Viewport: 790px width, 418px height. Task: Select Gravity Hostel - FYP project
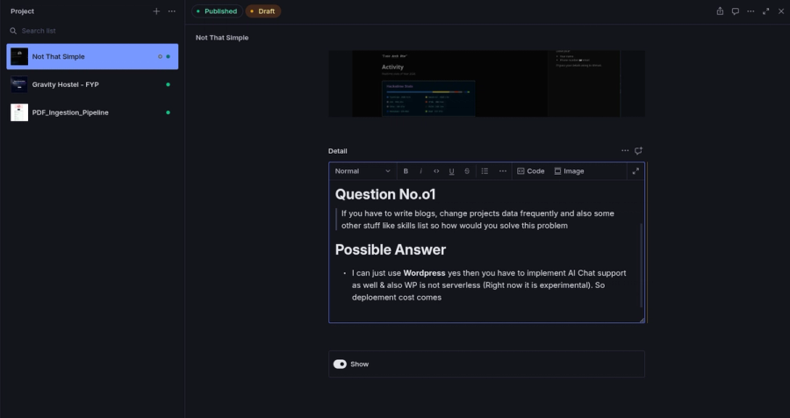(92, 84)
